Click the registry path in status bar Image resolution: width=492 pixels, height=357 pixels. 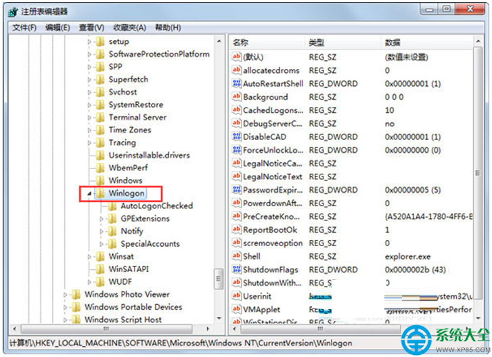181,343
